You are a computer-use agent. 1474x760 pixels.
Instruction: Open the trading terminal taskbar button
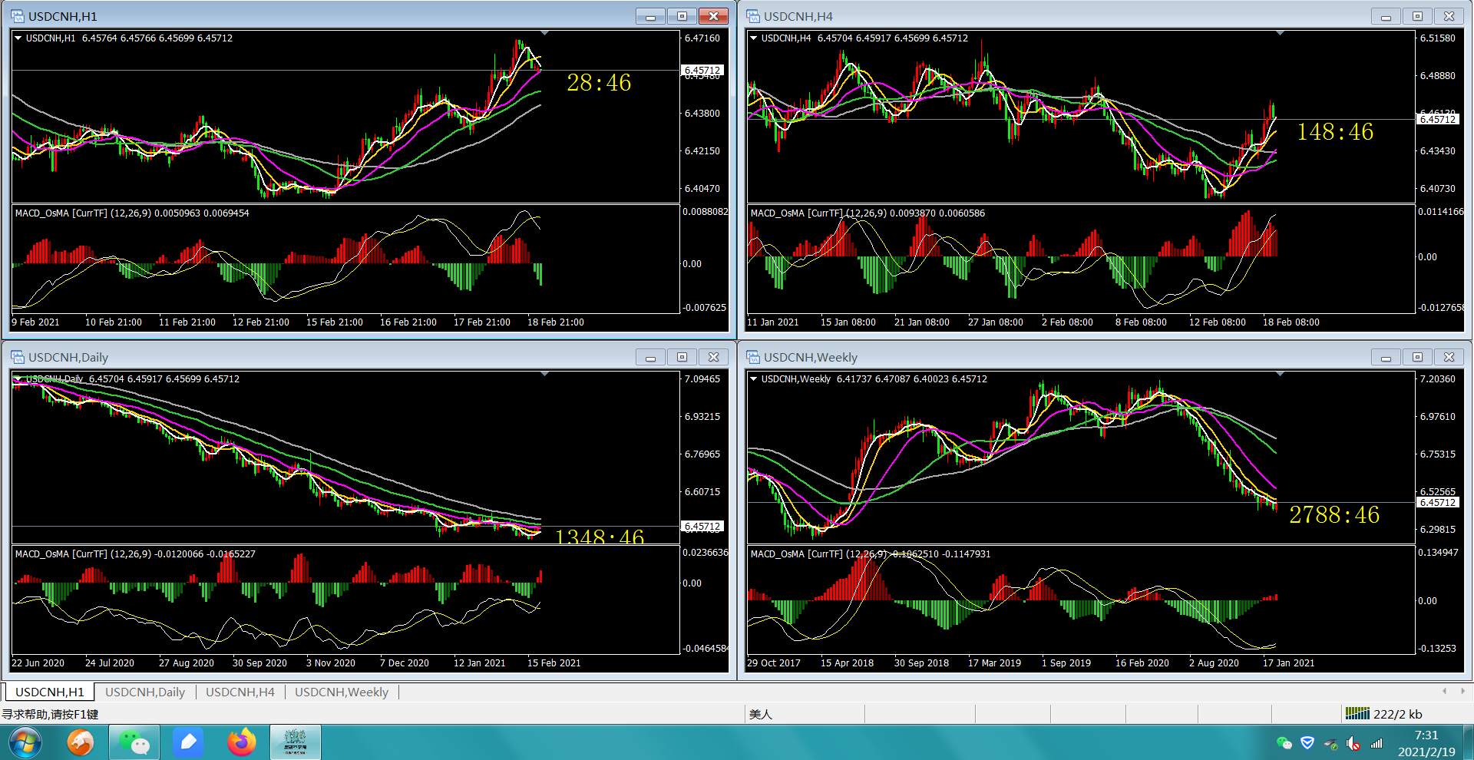[295, 742]
